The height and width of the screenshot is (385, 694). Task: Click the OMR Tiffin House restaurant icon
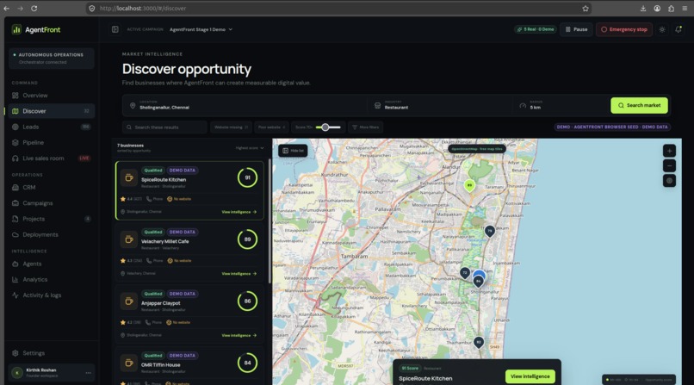pos(129,363)
